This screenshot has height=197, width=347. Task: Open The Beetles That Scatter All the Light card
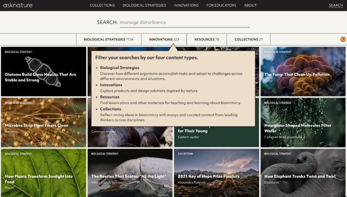point(130,173)
